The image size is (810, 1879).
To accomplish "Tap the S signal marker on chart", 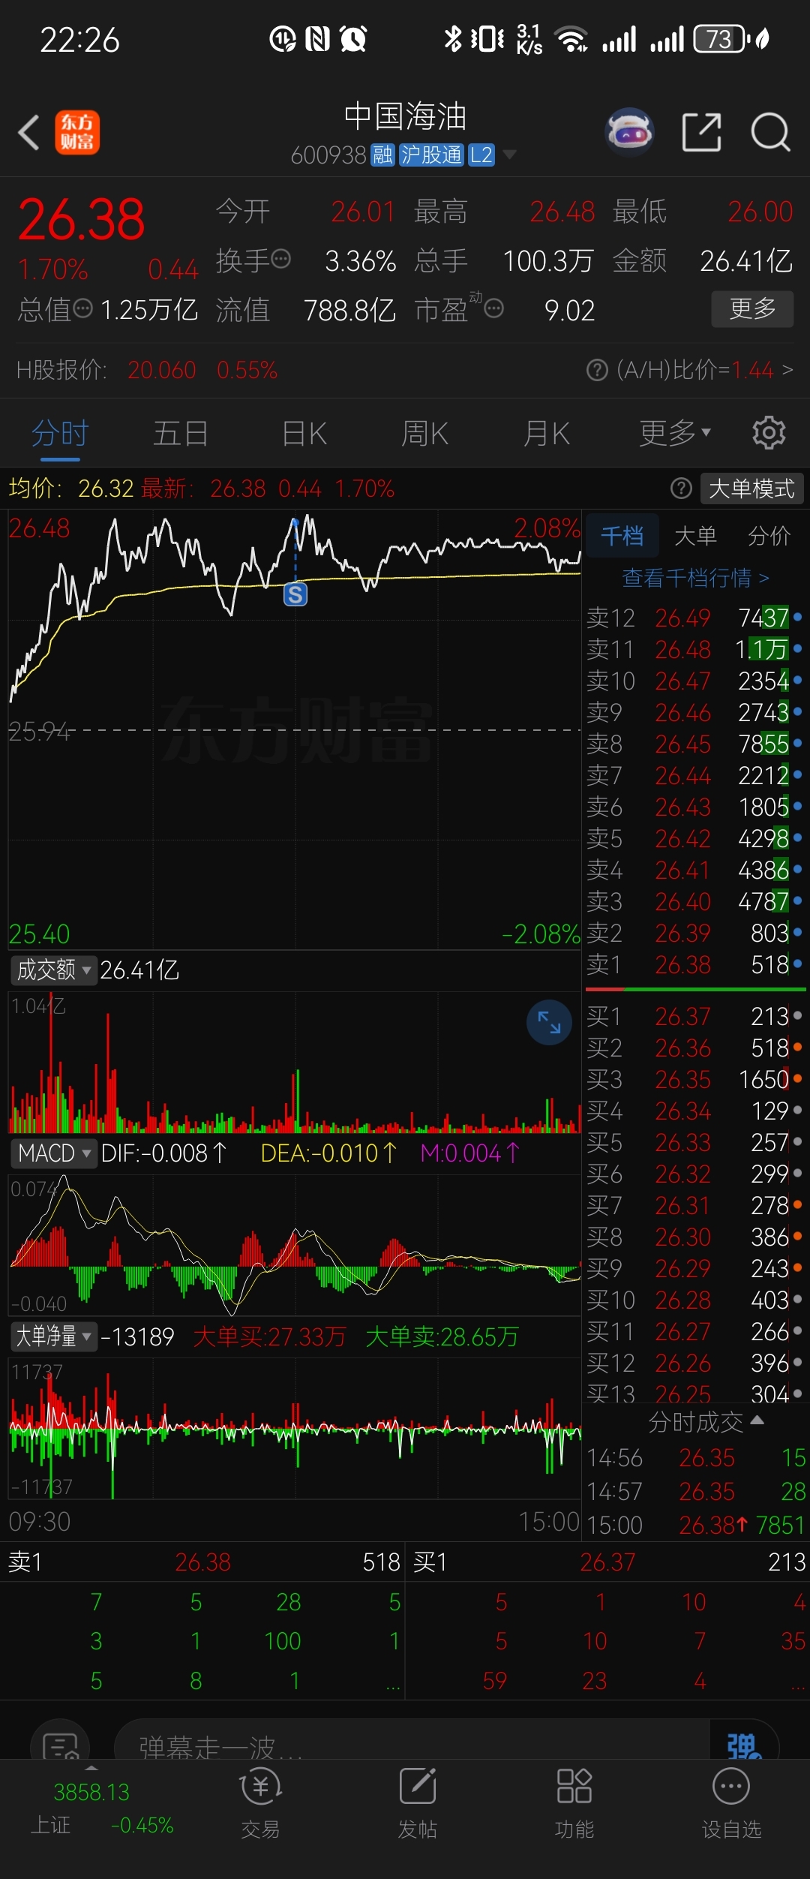I will 295,595.
